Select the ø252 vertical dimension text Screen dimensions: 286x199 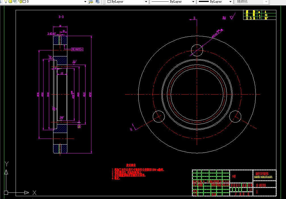click(x=90, y=94)
